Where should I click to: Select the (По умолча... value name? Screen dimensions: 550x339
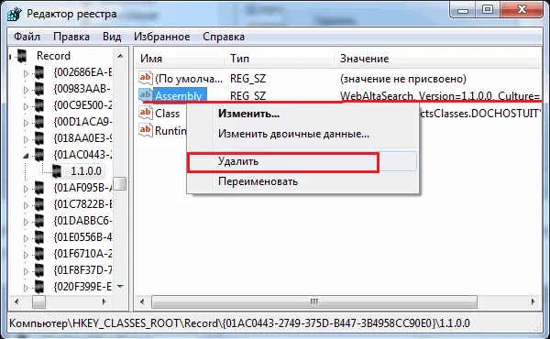click(189, 79)
